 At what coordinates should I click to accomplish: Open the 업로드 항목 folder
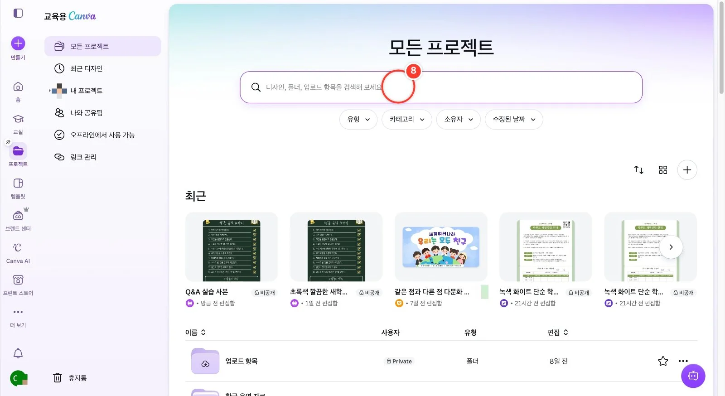[x=242, y=361]
